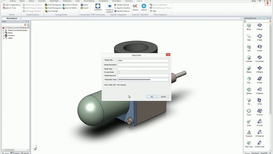
Task: Expand the Cameras tree node
Action: [3, 36]
